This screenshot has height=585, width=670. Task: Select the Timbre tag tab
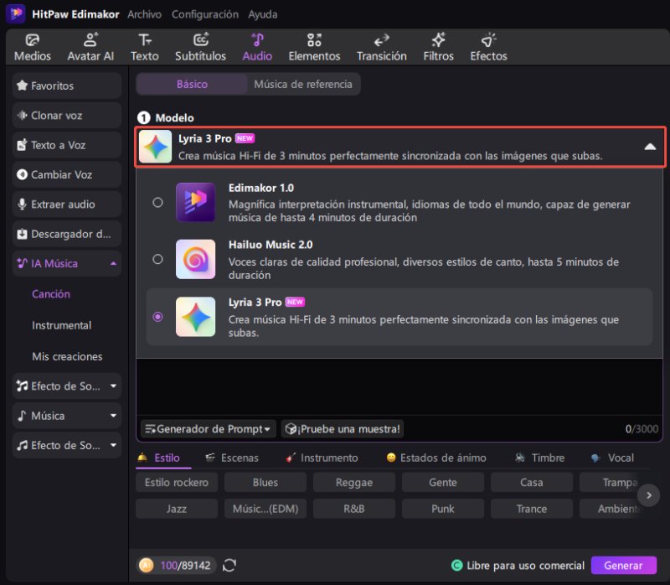[x=540, y=458]
